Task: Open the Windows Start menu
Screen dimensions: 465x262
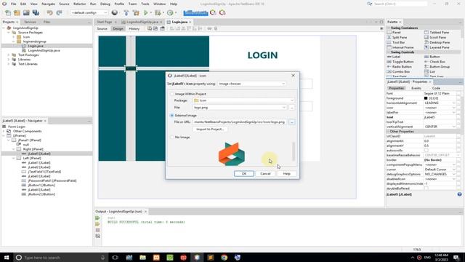Action: coord(7,258)
